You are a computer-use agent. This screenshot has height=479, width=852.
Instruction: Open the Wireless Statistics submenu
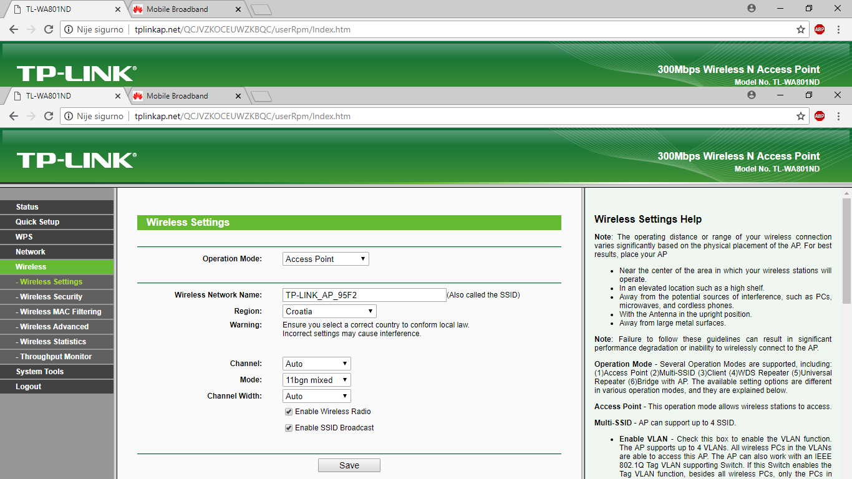[57, 342]
